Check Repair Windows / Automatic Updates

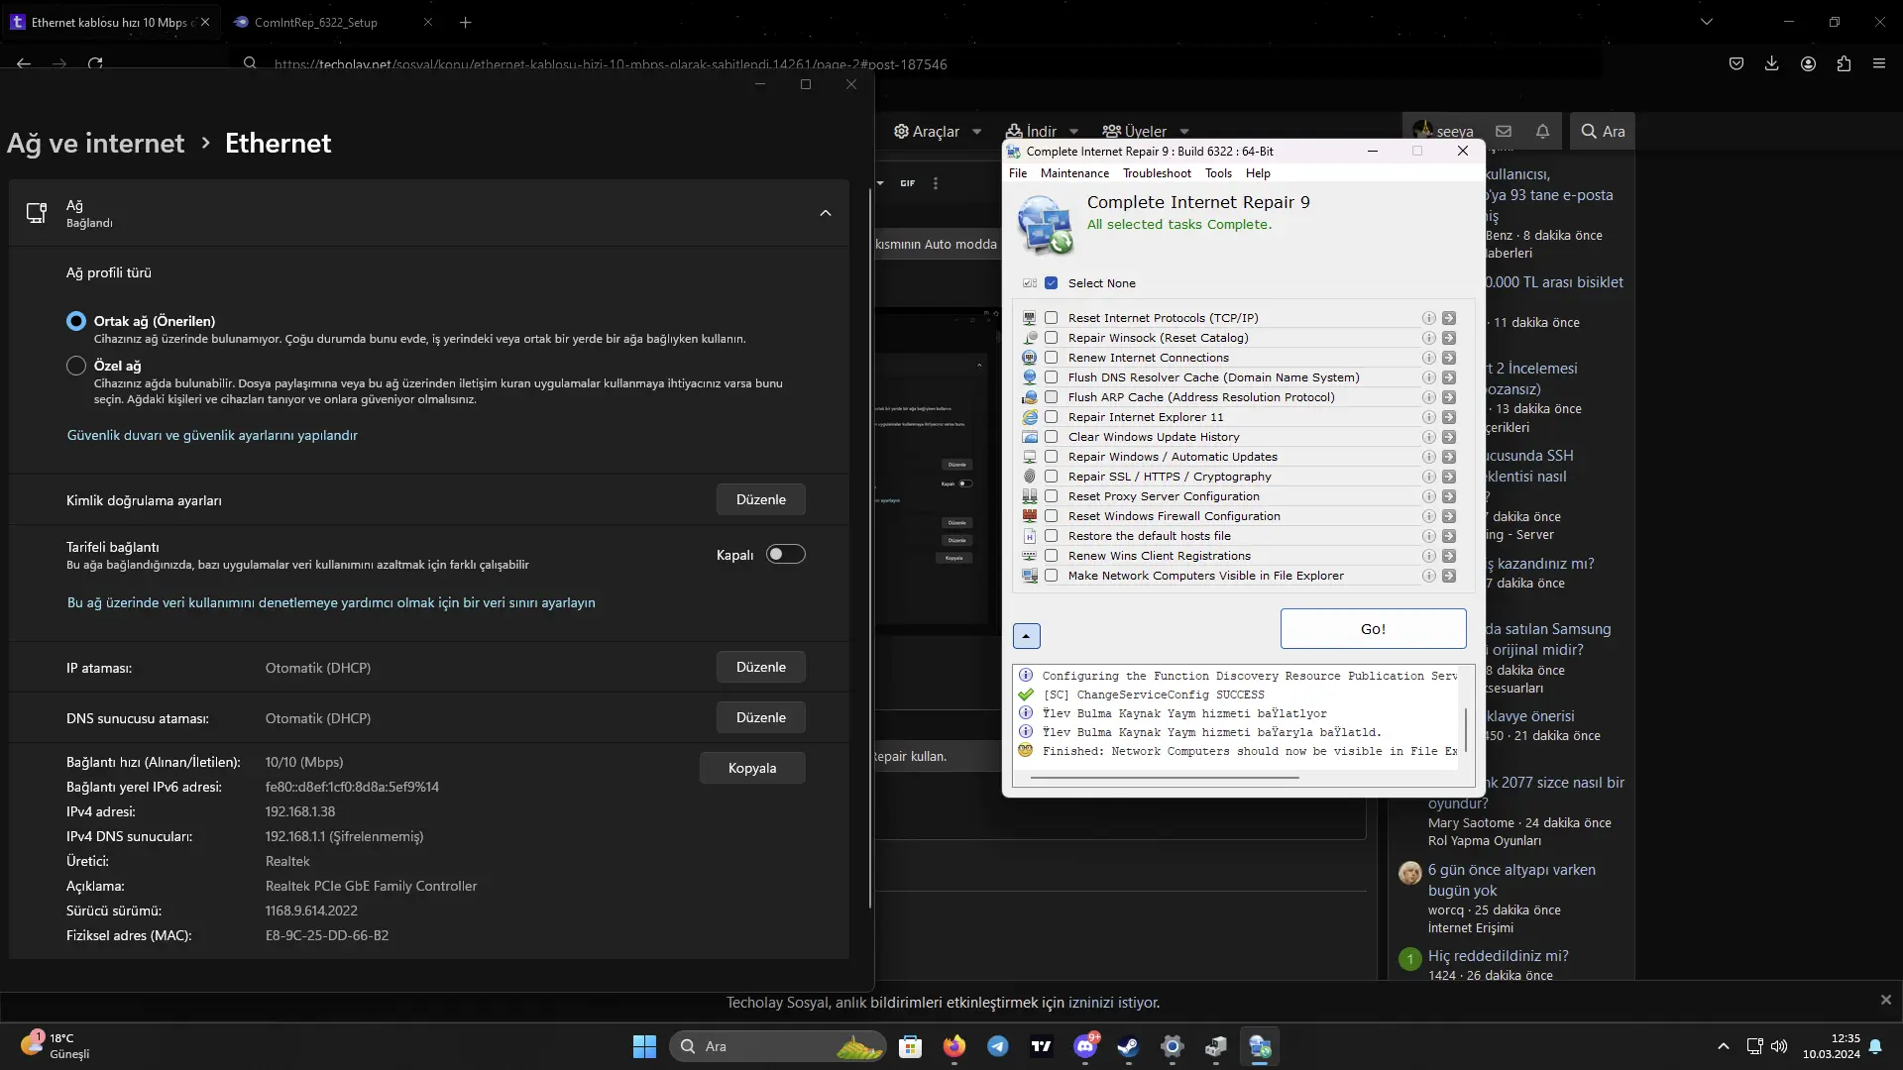pyautogui.click(x=1052, y=457)
